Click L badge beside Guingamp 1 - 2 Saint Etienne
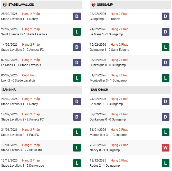Image resolution: width=172 pixels, height=171 pixels. pos(166,47)
